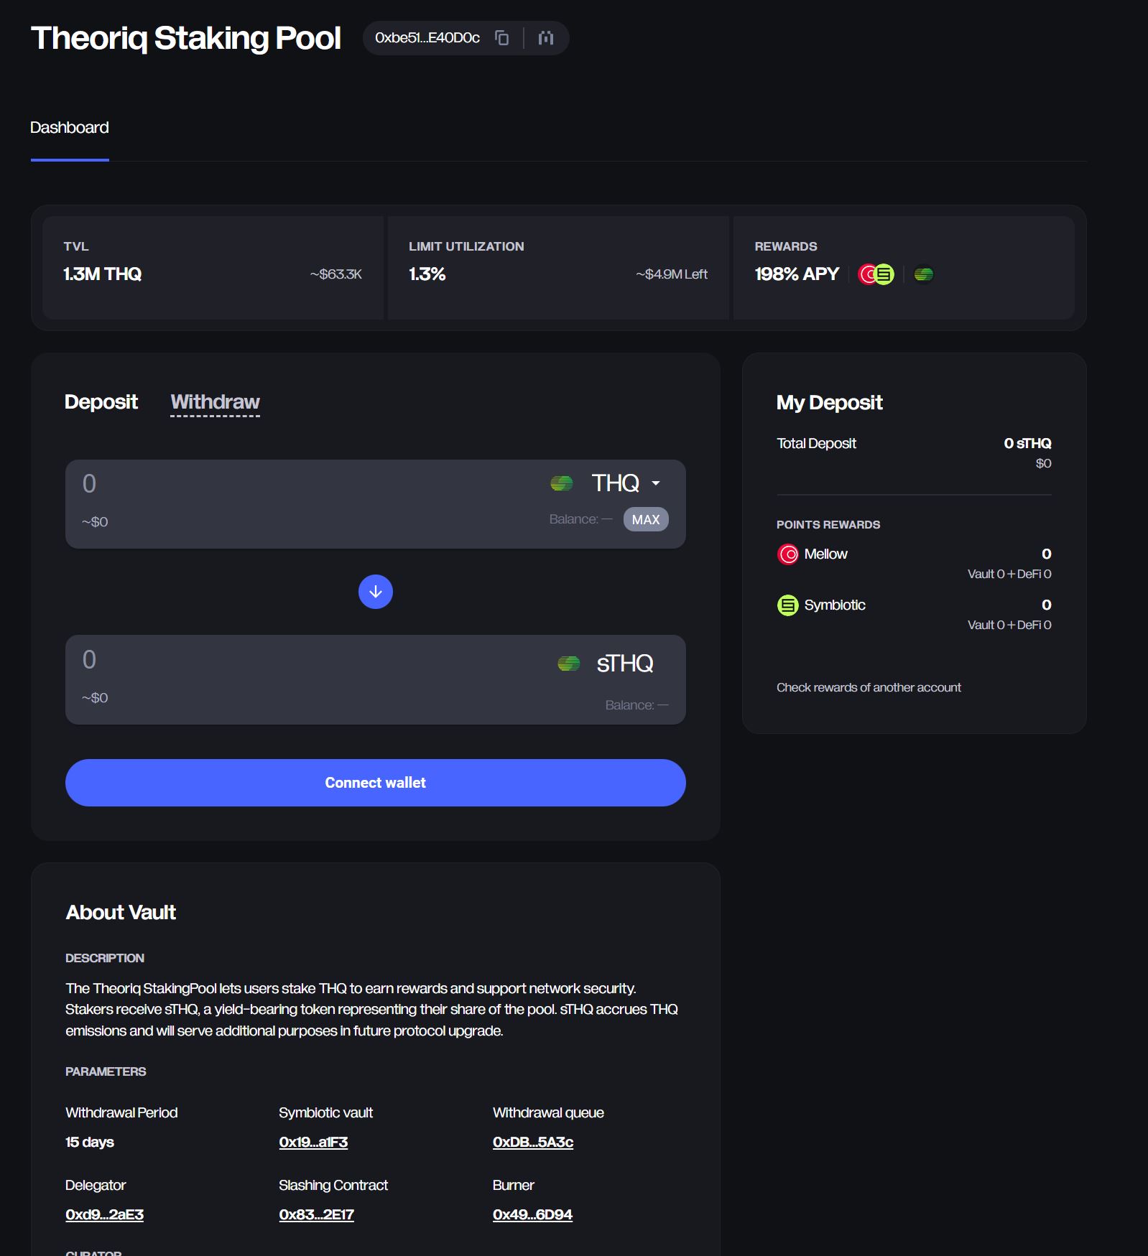Image resolution: width=1148 pixels, height=1256 pixels.
Task: Click the Mellow label under Points Rewards
Action: pyautogui.click(x=826, y=554)
